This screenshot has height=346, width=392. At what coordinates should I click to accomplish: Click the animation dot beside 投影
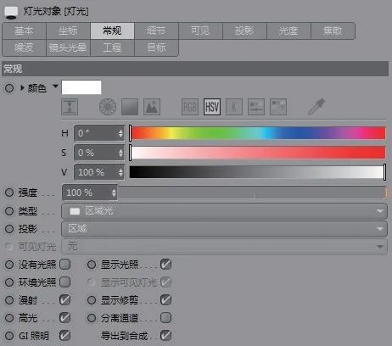[9, 229]
